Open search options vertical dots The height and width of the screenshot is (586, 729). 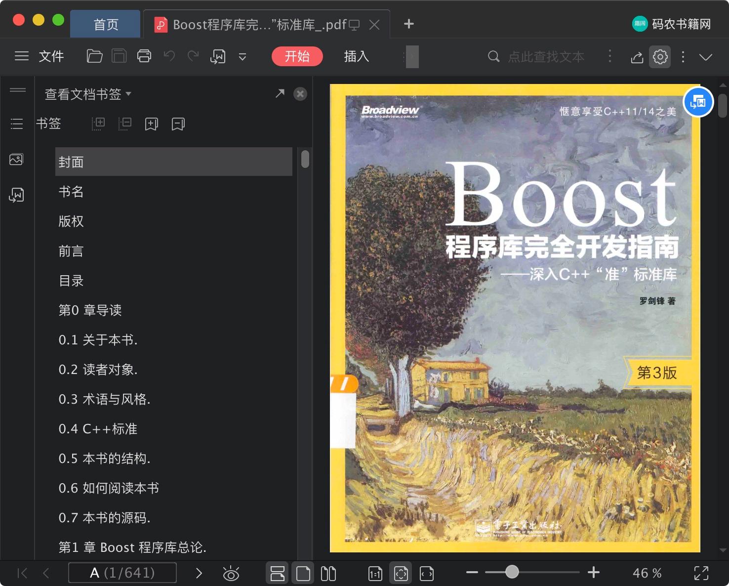(610, 56)
